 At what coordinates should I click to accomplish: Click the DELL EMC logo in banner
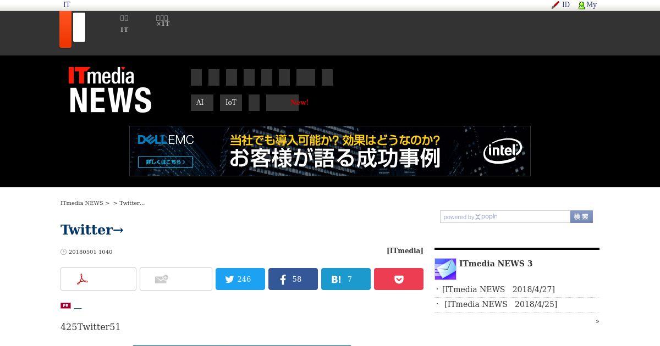166,140
